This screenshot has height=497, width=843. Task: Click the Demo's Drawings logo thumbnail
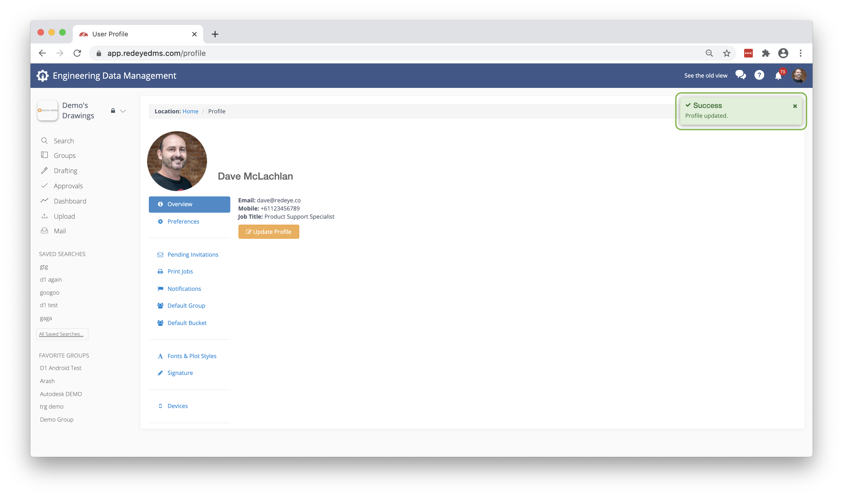[48, 110]
